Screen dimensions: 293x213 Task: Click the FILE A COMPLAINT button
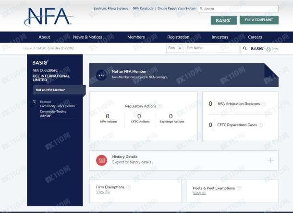click(x=259, y=20)
